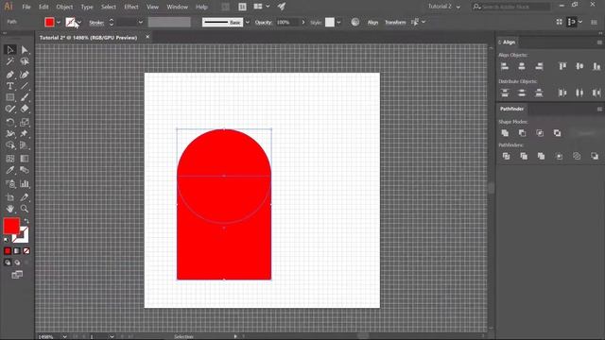Align objects to horizontal center
This screenshot has height=340, width=605.
[522, 66]
